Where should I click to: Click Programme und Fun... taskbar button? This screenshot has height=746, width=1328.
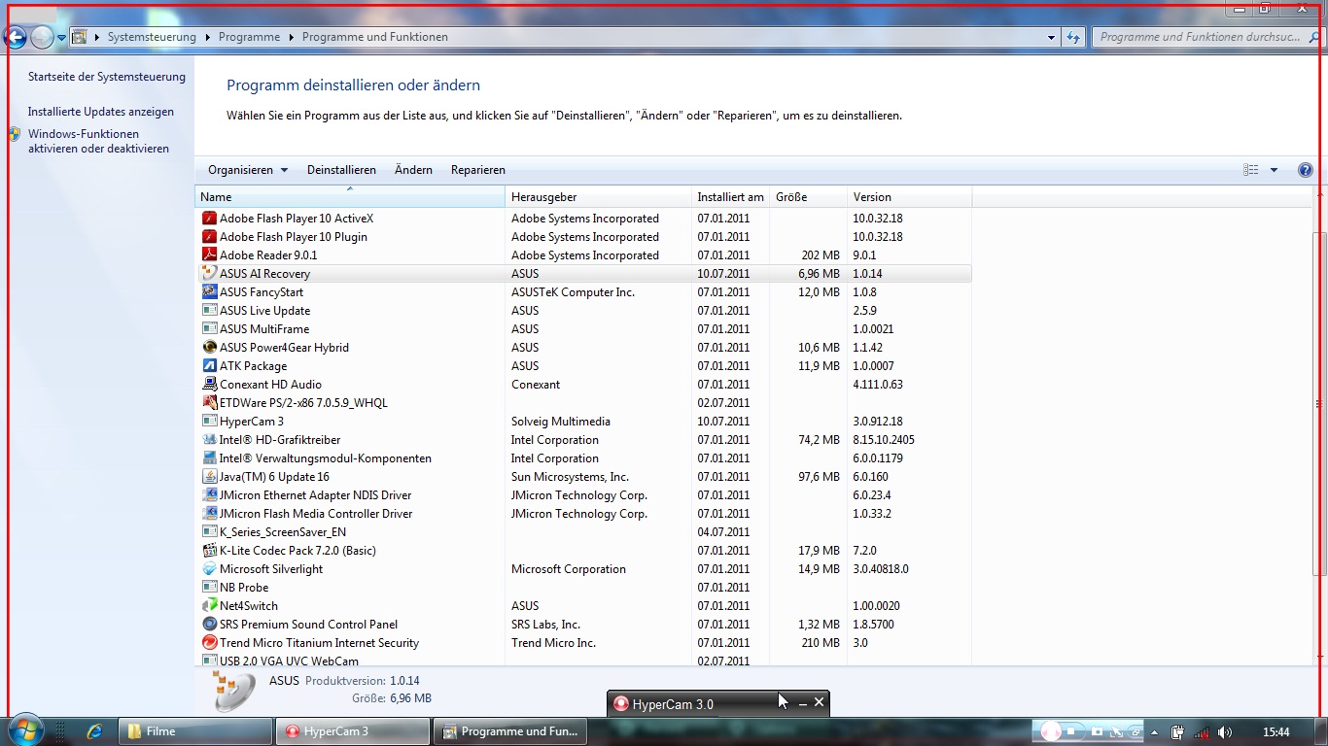coord(510,731)
